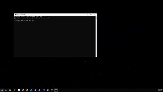The image size is (163, 92).
Task: Open the Command Prompt title bar system icon
Action: (x=15, y=15)
